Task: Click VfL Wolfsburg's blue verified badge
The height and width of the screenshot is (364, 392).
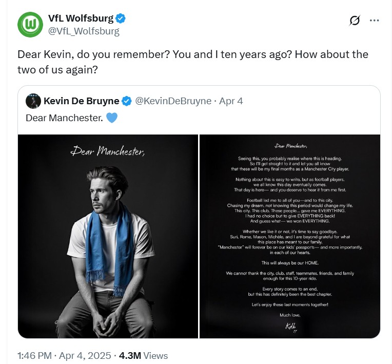Action: (121, 18)
